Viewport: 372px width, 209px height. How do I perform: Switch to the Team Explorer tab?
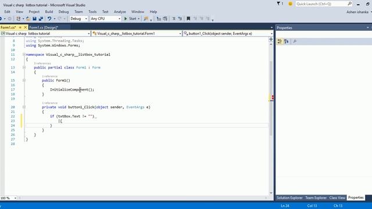pos(316,197)
